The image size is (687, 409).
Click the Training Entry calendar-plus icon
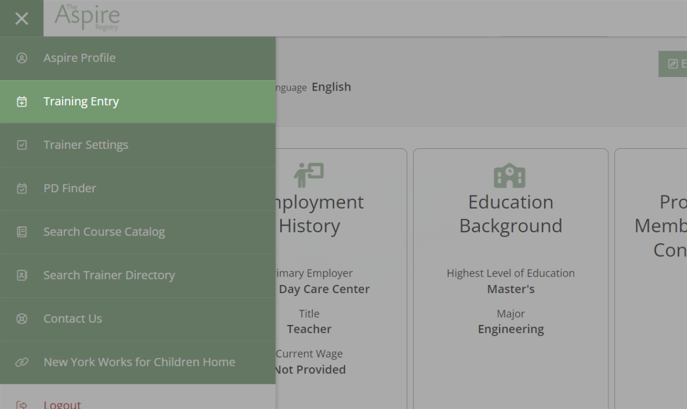(x=21, y=102)
